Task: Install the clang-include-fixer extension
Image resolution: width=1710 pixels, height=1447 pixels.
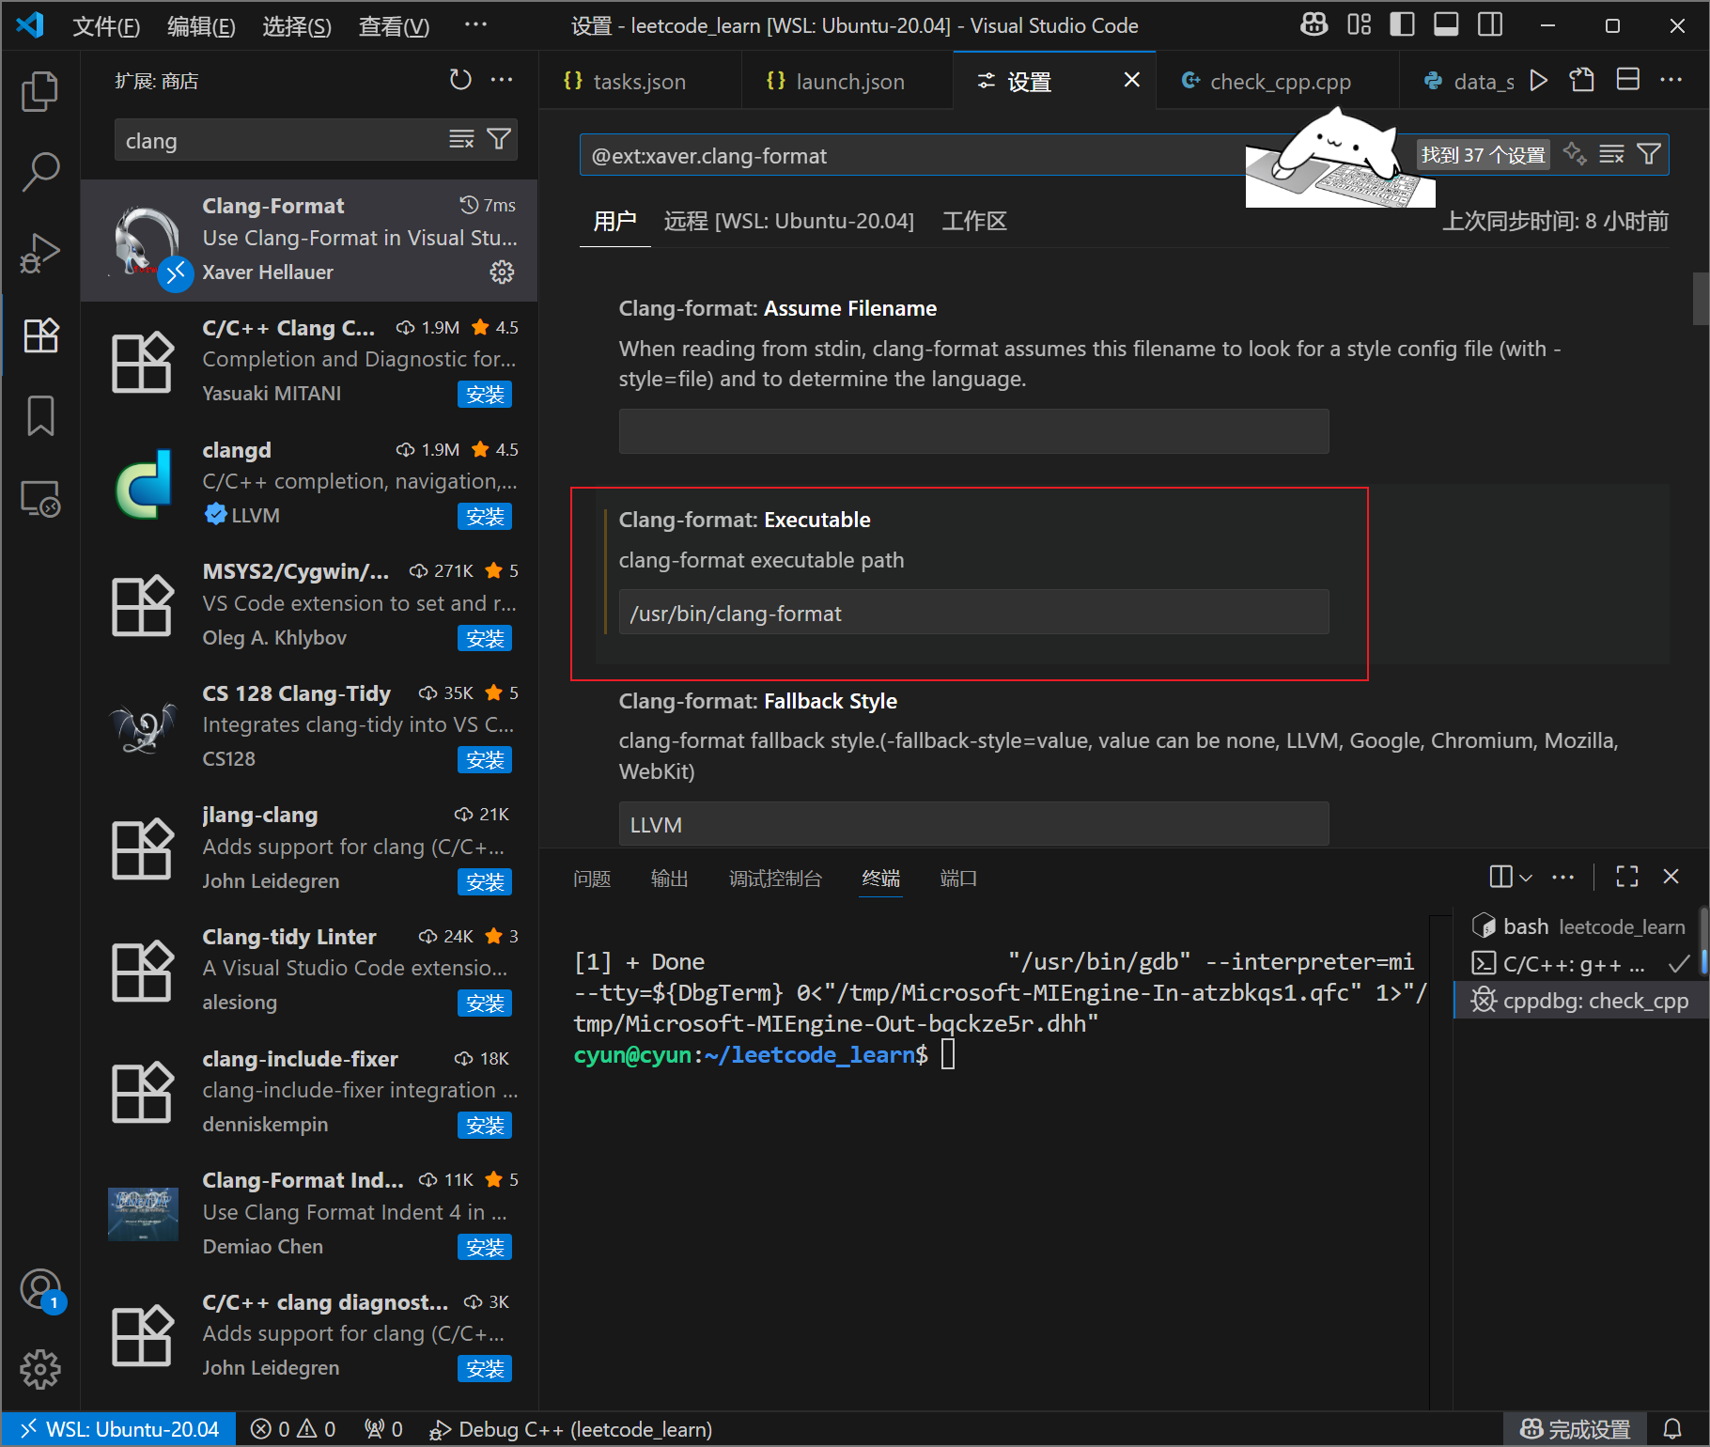Action: pos(485,1126)
